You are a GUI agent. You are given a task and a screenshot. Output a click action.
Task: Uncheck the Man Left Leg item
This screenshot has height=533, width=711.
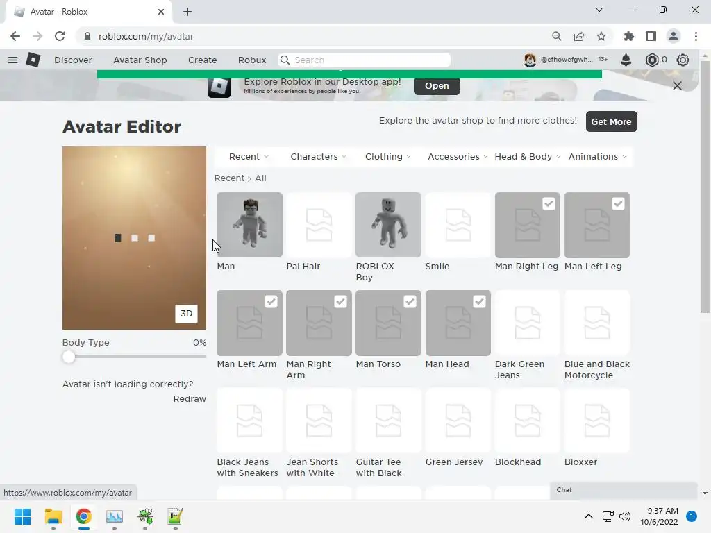[618, 204]
